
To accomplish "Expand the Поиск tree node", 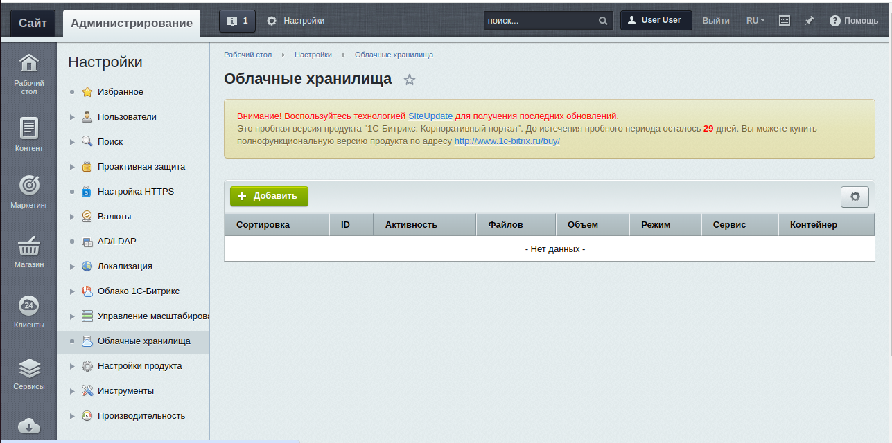I will 72,142.
